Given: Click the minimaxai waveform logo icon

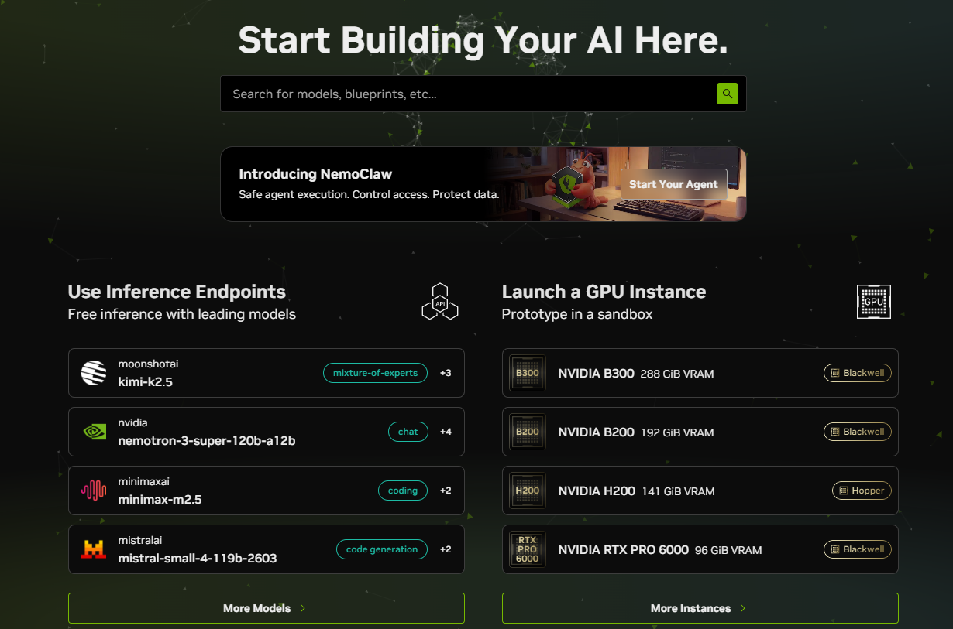Looking at the screenshot, I should click(94, 491).
